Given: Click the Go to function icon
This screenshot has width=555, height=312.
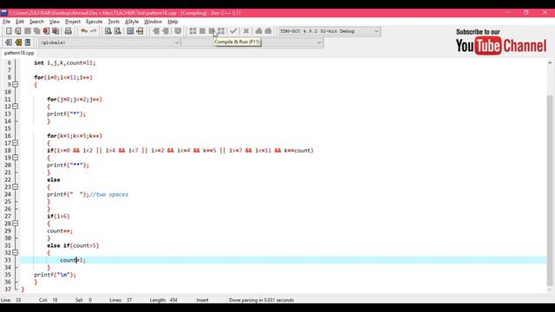Looking at the screenshot, I should point(130,31).
